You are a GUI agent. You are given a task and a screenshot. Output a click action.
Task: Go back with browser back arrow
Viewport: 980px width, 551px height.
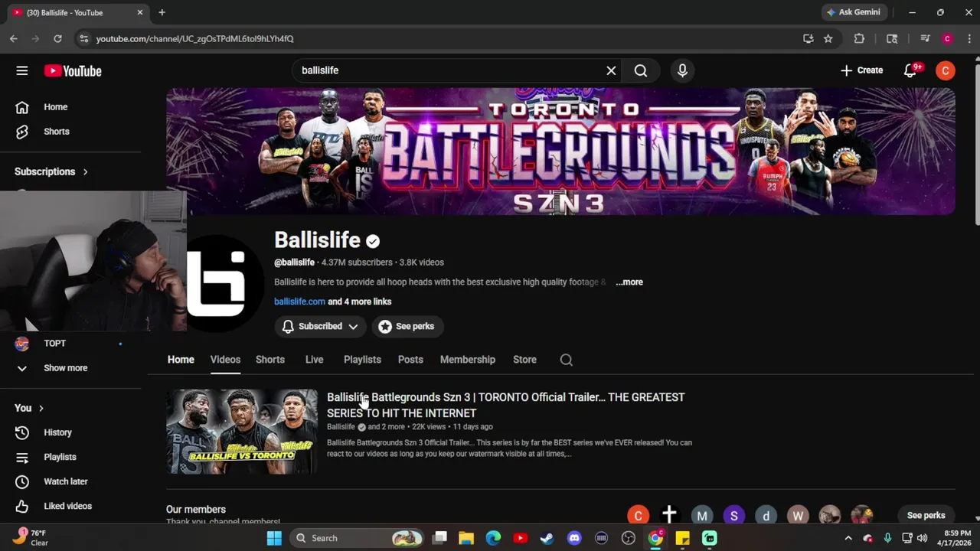[13, 38]
